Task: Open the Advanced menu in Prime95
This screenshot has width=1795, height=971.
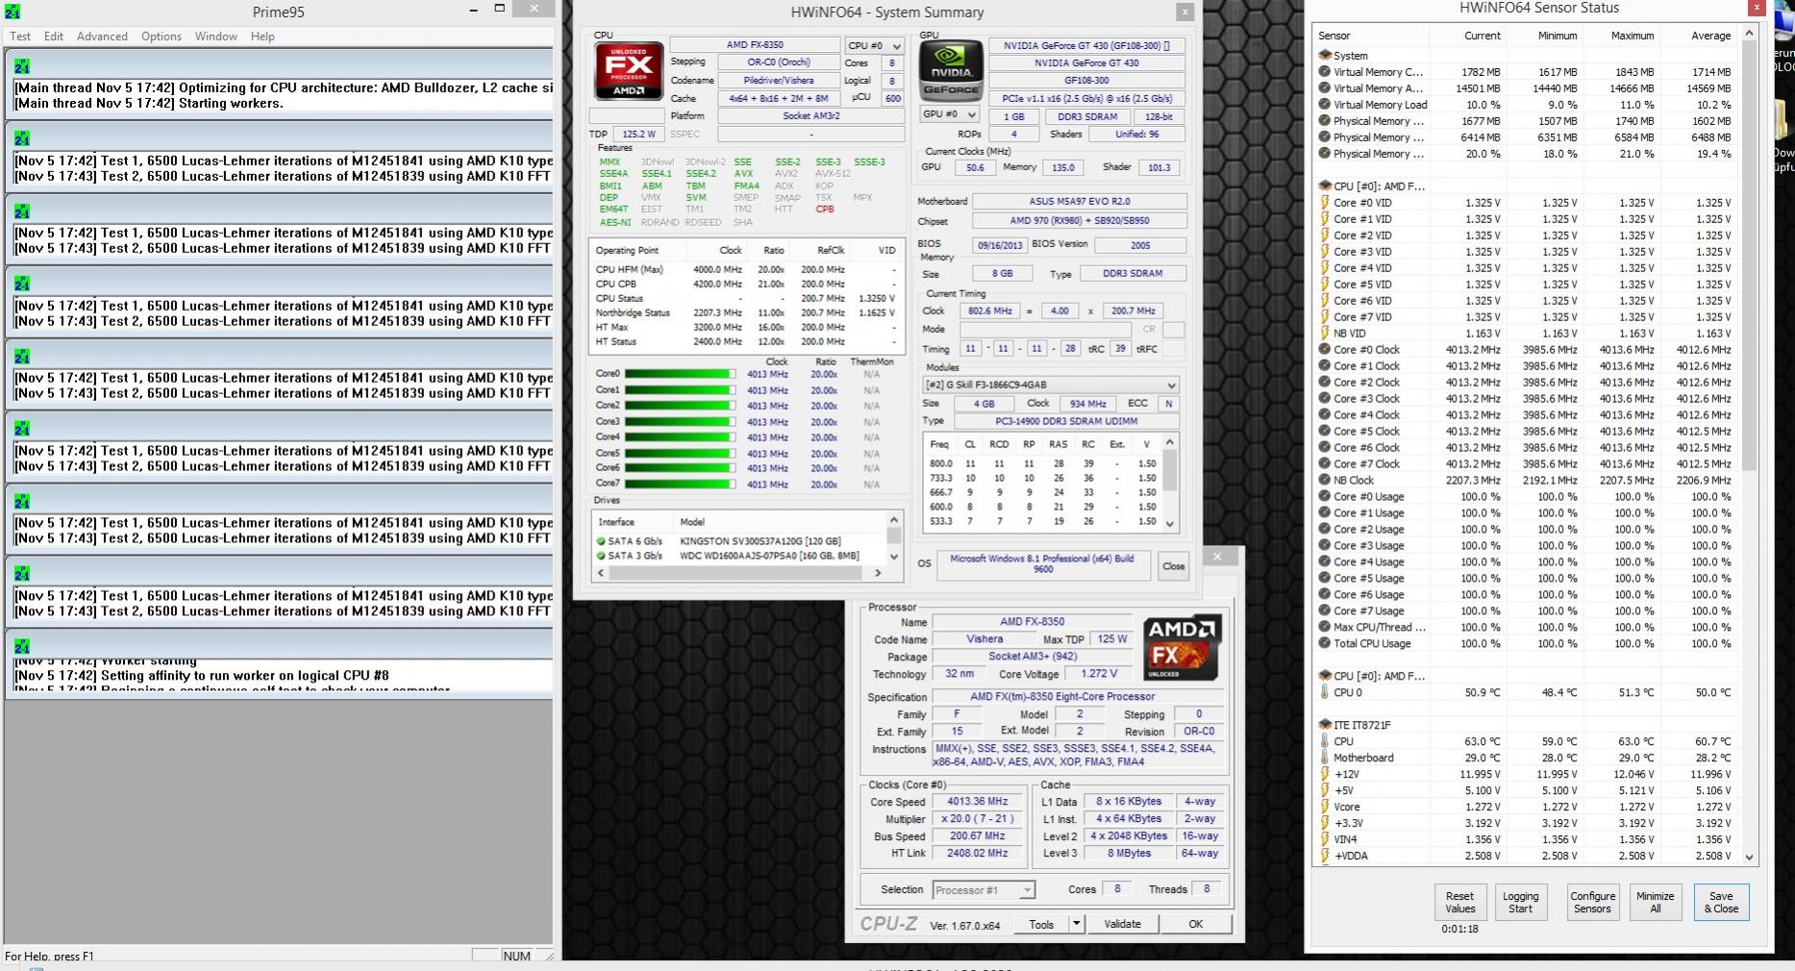Action: point(102,37)
